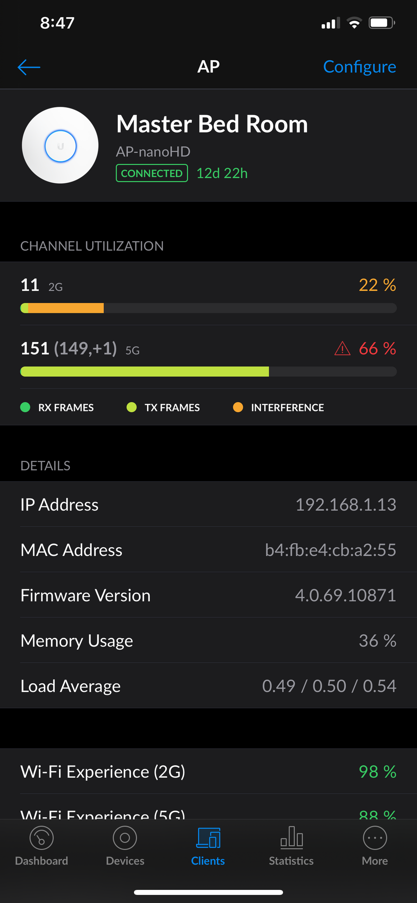Viewport: 417px width, 903px height.
Task: Select the MAC Address row
Action: [x=208, y=550]
